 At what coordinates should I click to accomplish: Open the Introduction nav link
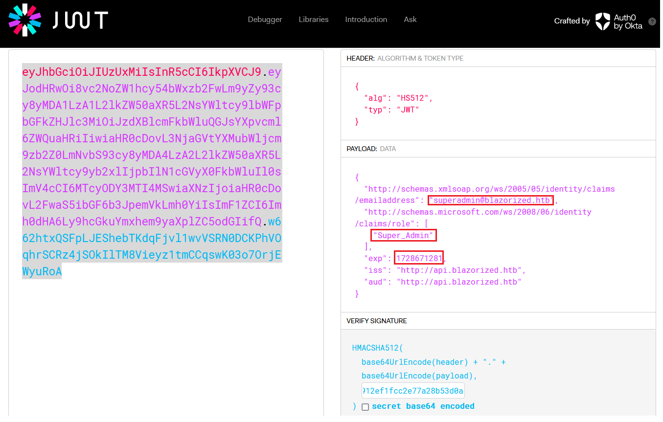pyautogui.click(x=366, y=20)
